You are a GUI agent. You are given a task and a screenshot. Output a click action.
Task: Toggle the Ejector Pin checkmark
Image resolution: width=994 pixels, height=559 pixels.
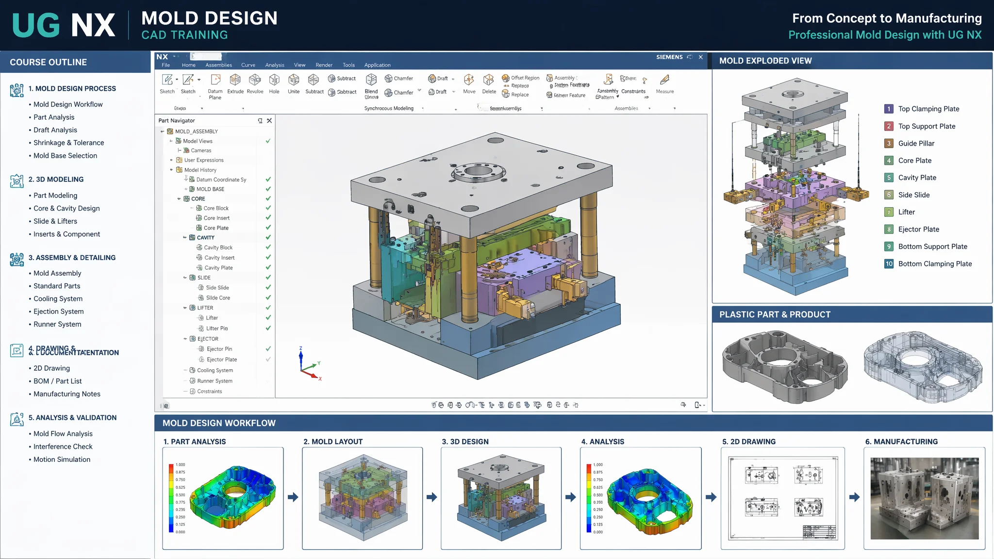pos(268,349)
